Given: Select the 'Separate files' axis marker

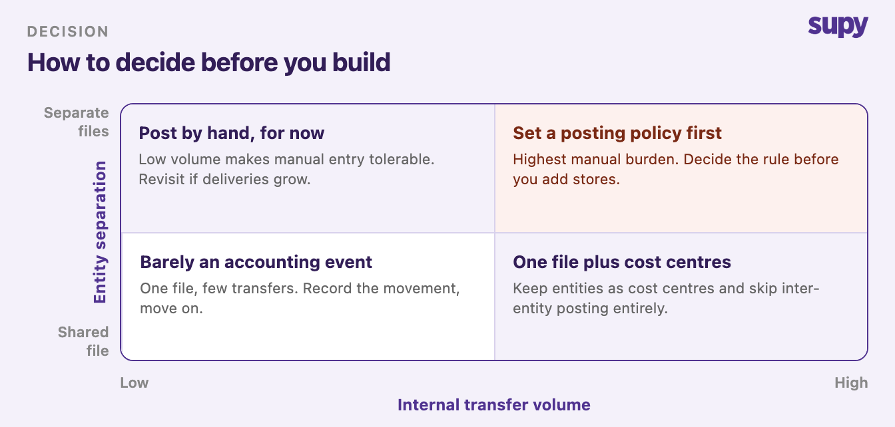Looking at the screenshot, I should (x=77, y=122).
